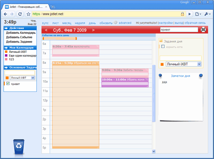Viewport: 214px width, 159px height.
Task: Click the purple Еще один календарь swatch
Action: pos(6,55)
